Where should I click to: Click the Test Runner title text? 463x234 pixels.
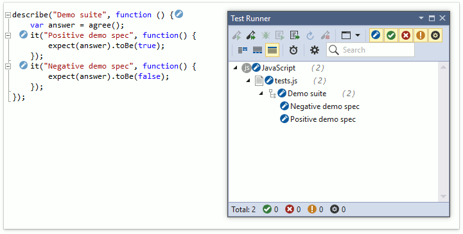point(250,19)
